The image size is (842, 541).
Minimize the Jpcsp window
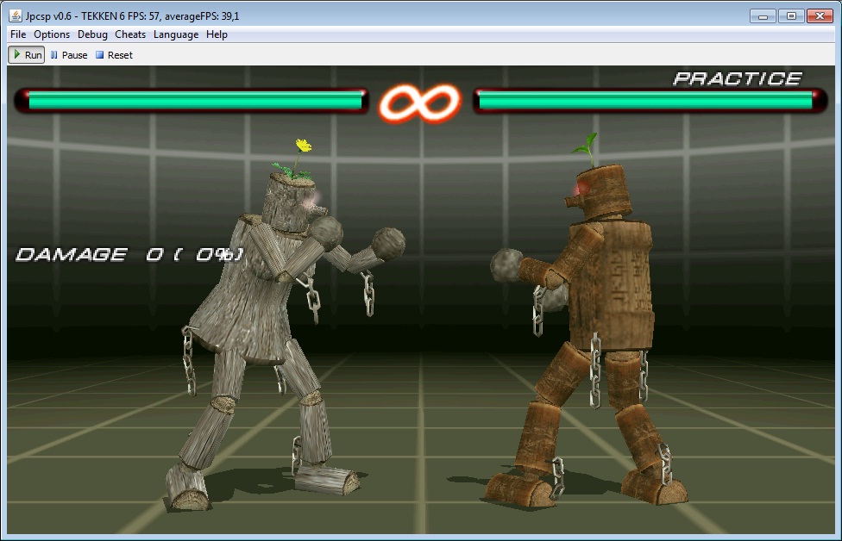point(763,16)
